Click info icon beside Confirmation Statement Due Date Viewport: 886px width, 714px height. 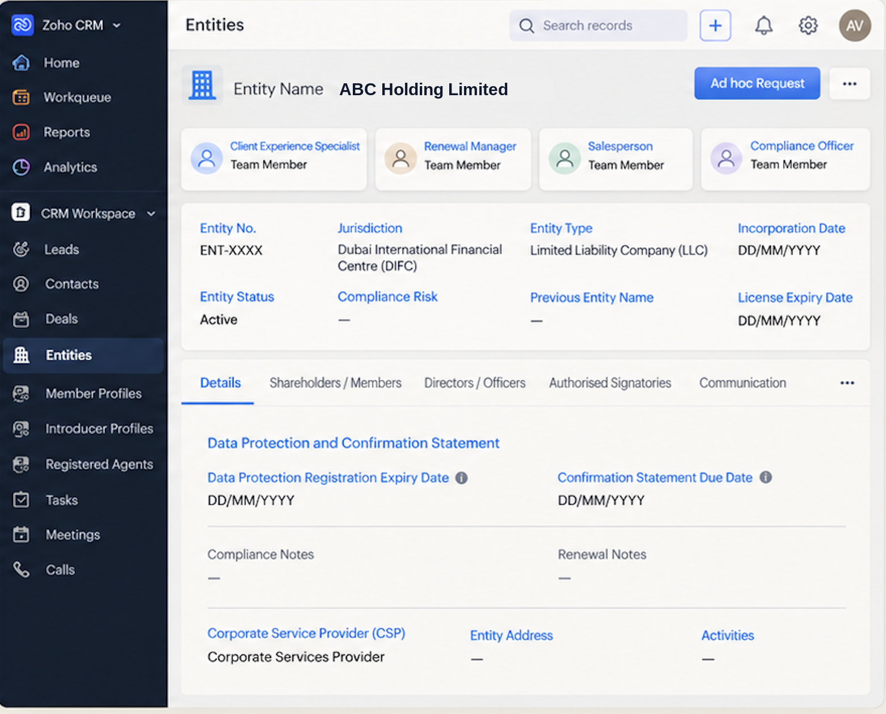coord(766,477)
